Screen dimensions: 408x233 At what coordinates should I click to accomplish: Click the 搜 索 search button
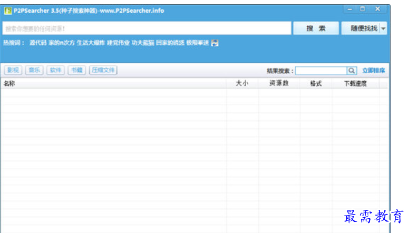316,28
